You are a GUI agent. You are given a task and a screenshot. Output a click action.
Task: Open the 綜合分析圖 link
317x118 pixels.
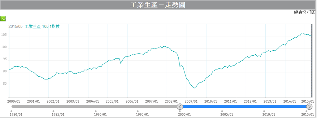coord(305,12)
